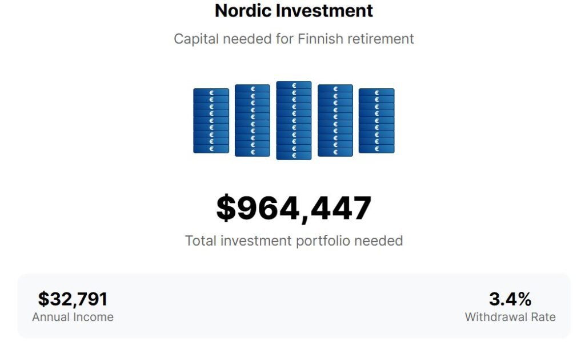Select bottom bill of the rightmost stack

pyautogui.click(x=376, y=149)
